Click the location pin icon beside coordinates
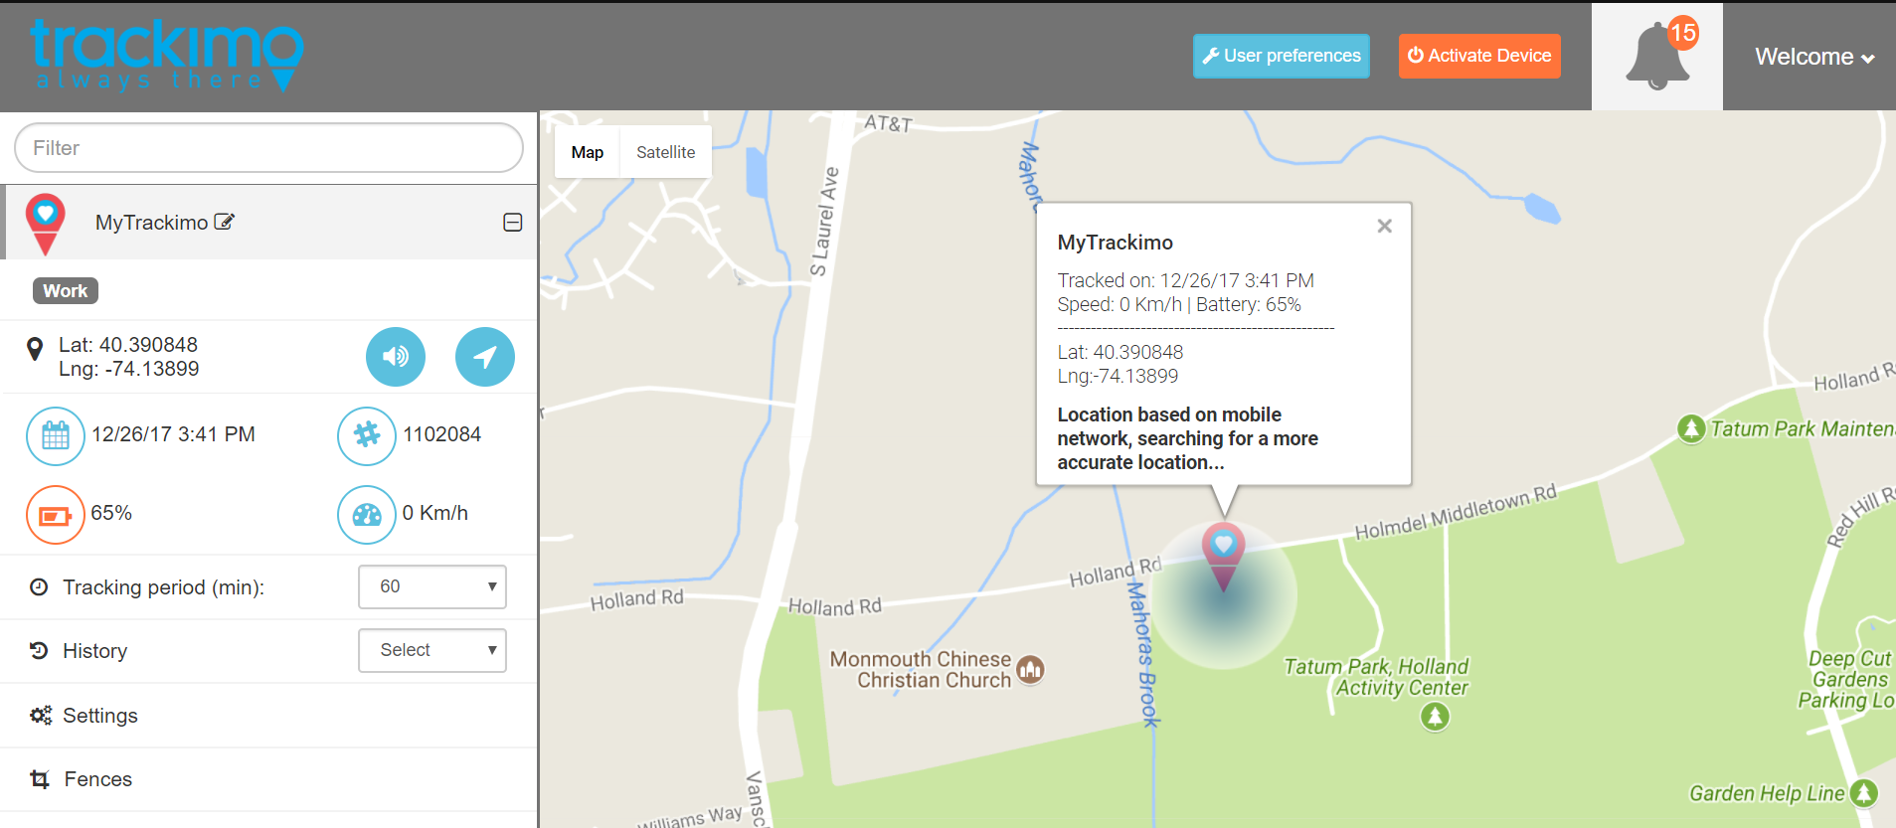 (35, 349)
